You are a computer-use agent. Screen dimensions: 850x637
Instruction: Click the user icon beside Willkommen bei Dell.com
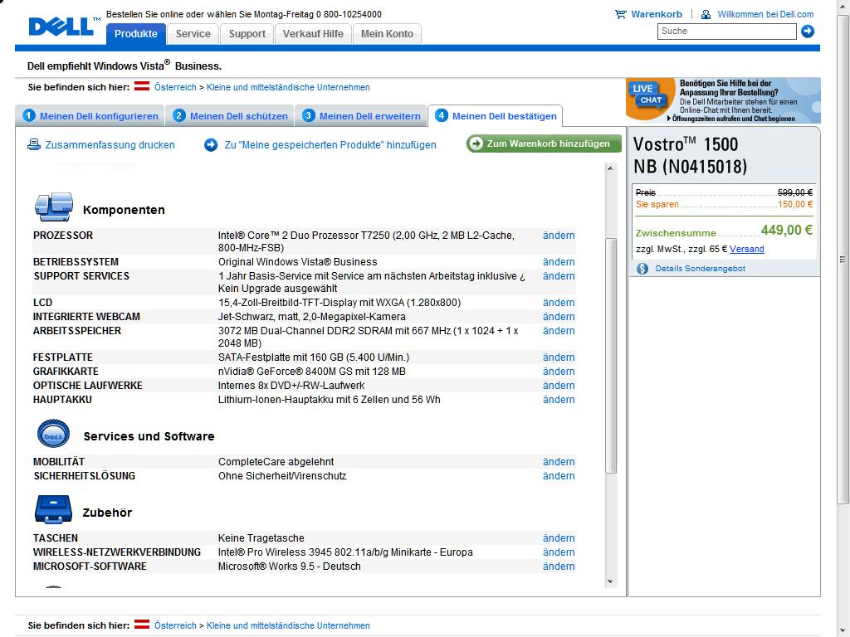pos(706,15)
